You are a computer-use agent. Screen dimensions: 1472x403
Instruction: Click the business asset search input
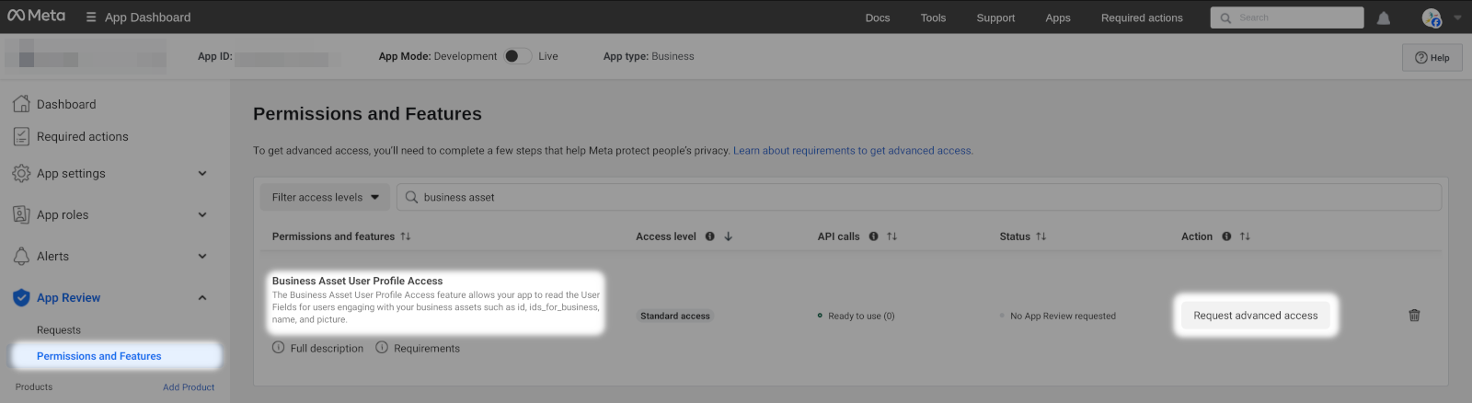pos(918,197)
